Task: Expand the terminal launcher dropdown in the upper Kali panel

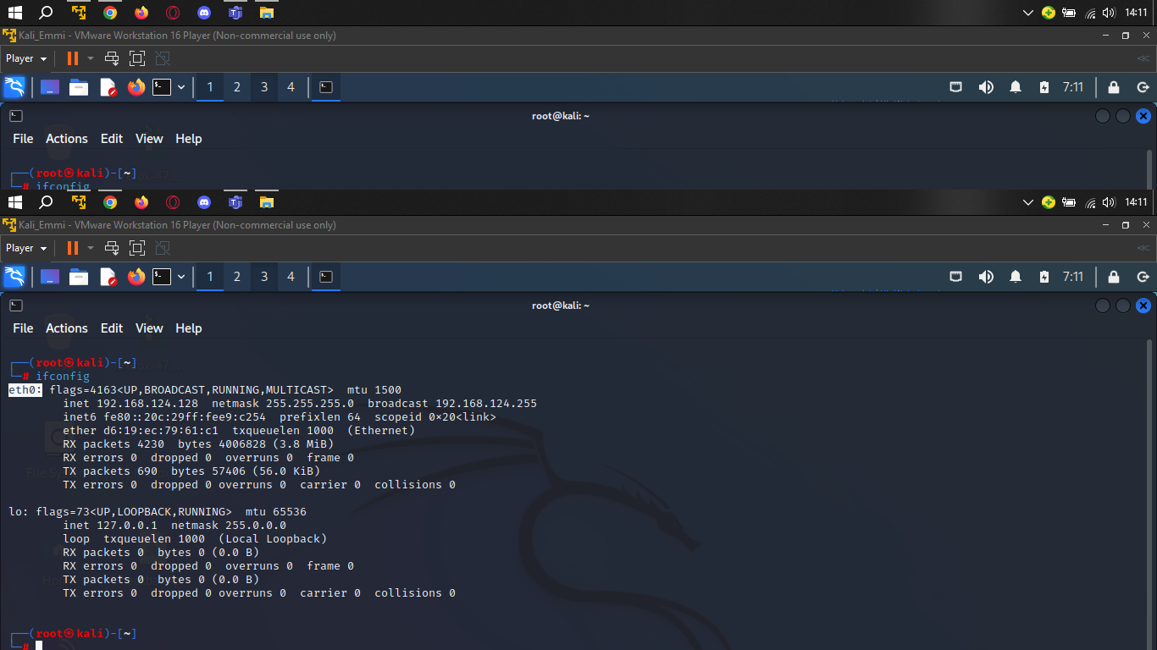Action: point(180,87)
